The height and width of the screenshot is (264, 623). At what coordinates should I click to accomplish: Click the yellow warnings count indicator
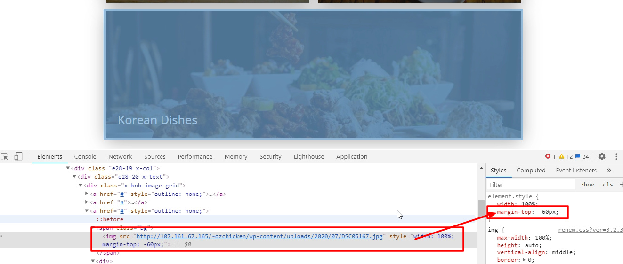pyautogui.click(x=566, y=156)
